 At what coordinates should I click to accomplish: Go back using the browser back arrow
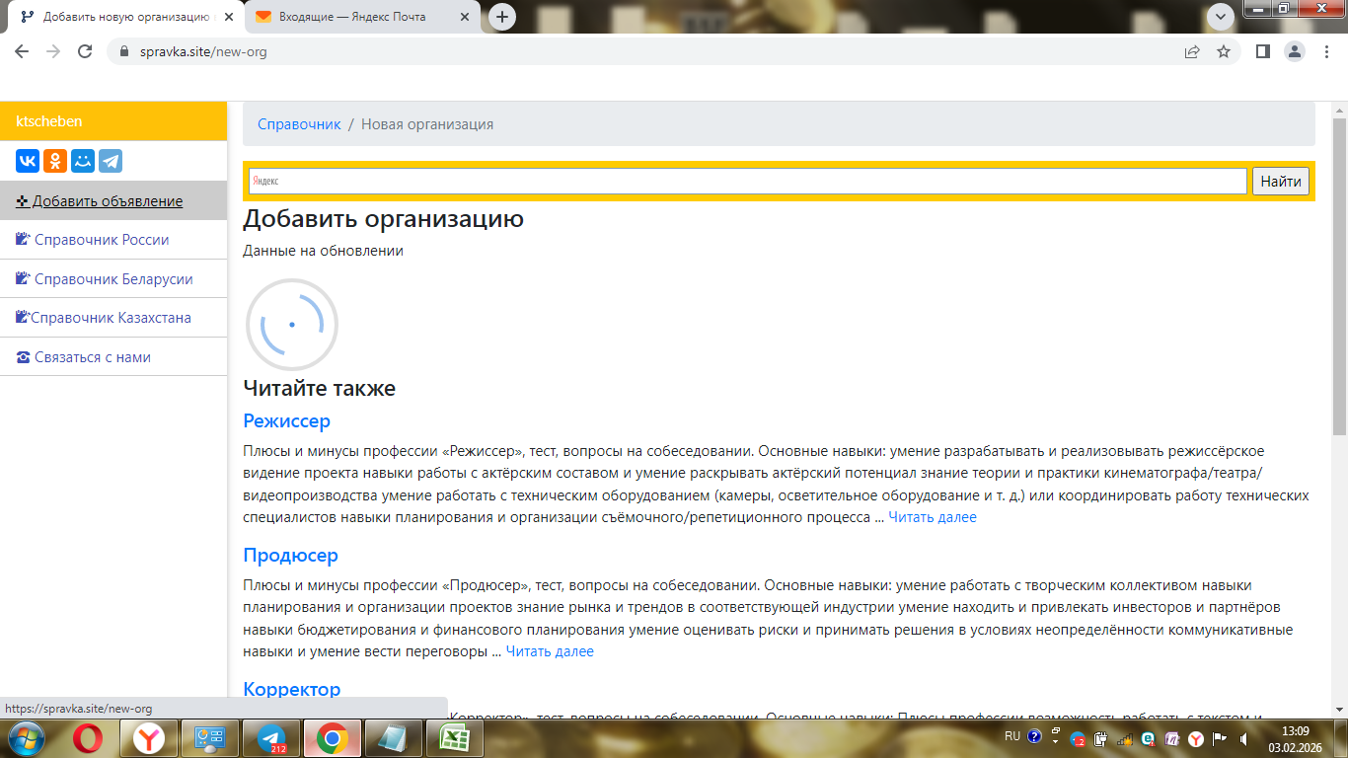tap(22, 51)
